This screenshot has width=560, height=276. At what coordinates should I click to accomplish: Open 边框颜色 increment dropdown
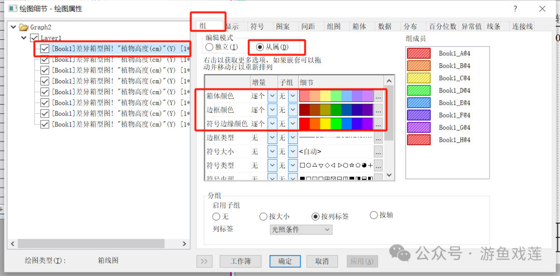pyautogui.click(x=272, y=110)
